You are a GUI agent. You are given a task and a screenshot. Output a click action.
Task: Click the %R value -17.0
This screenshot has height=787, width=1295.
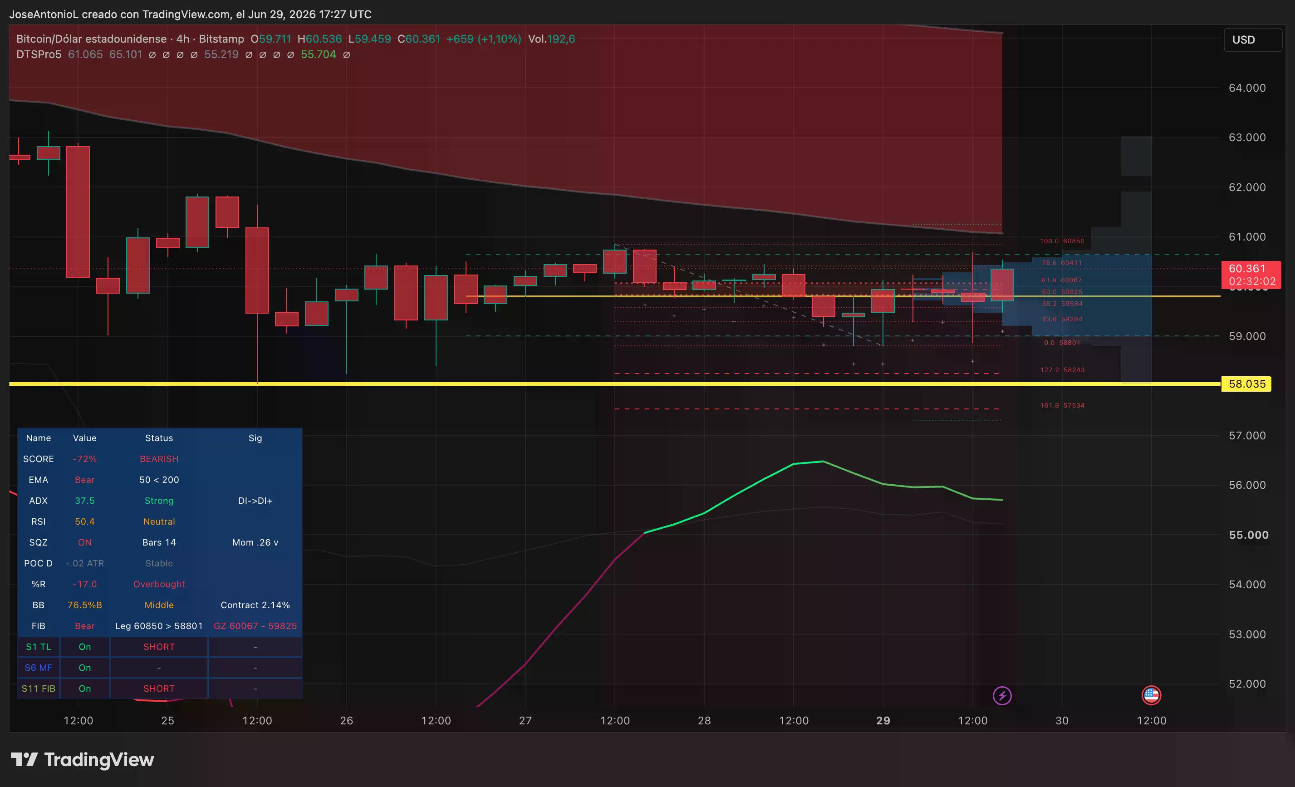pyautogui.click(x=84, y=584)
